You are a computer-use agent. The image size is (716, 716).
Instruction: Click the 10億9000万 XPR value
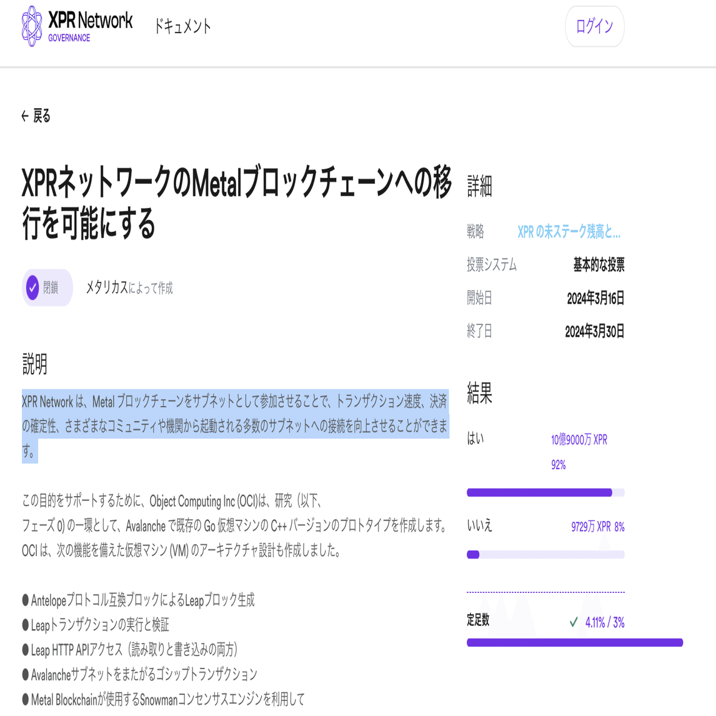579,439
